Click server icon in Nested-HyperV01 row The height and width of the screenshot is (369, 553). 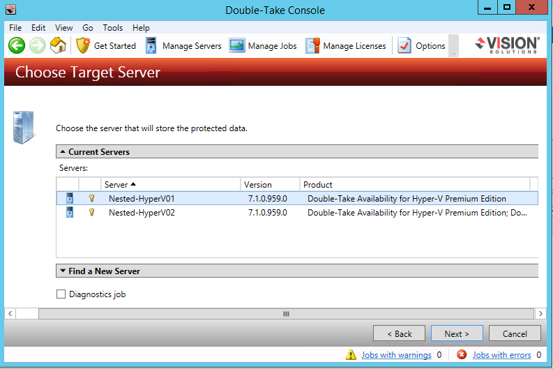click(x=70, y=198)
